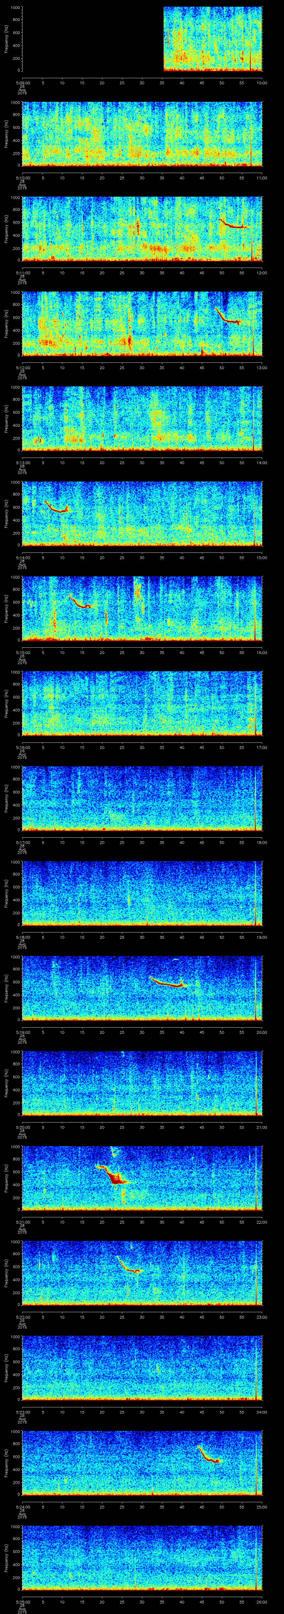Click the 5:23:00 spectrogram panel
Screen dimensions: 284x1614
(x=142, y=1368)
